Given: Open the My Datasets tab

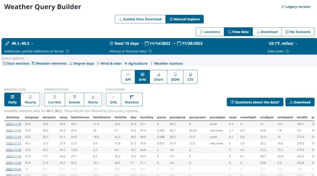Looking at the screenshot, I should [298, 32].
